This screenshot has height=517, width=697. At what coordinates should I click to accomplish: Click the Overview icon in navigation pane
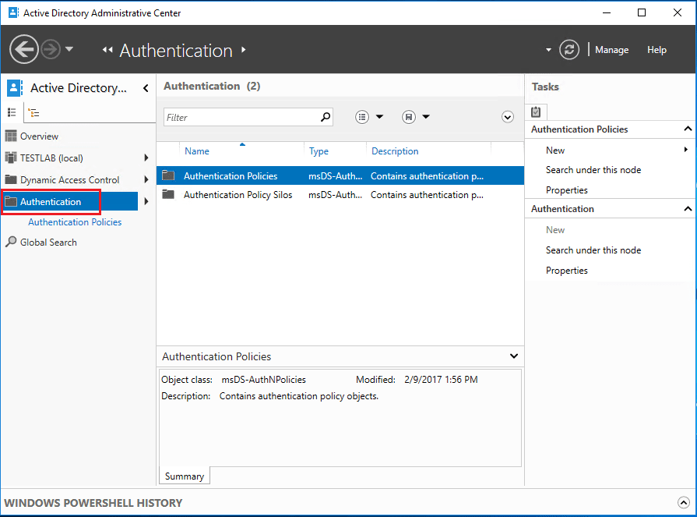pyautogui.click(x=11, y=136)
